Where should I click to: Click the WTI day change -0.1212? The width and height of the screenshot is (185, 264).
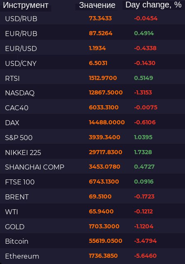tap(144, 211)
